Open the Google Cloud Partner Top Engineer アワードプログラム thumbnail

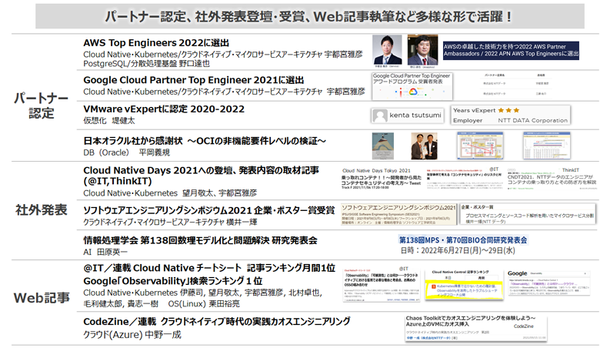412,86
